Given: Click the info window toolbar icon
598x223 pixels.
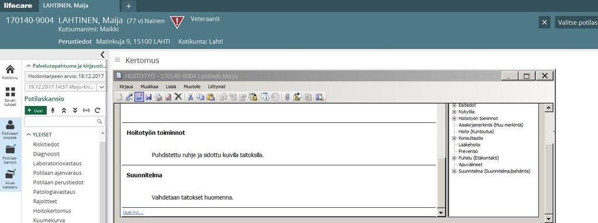Looking at the screenshot, I should [265, 97].
